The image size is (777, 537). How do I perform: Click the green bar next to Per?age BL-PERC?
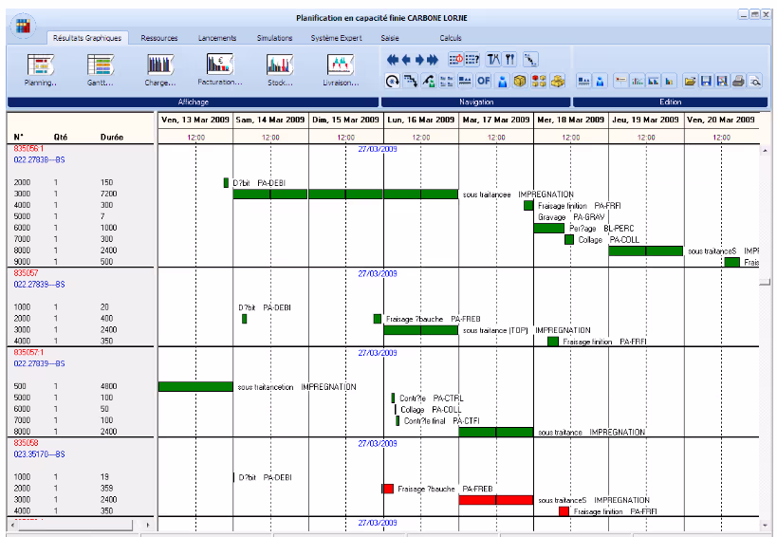pos(548,229)
